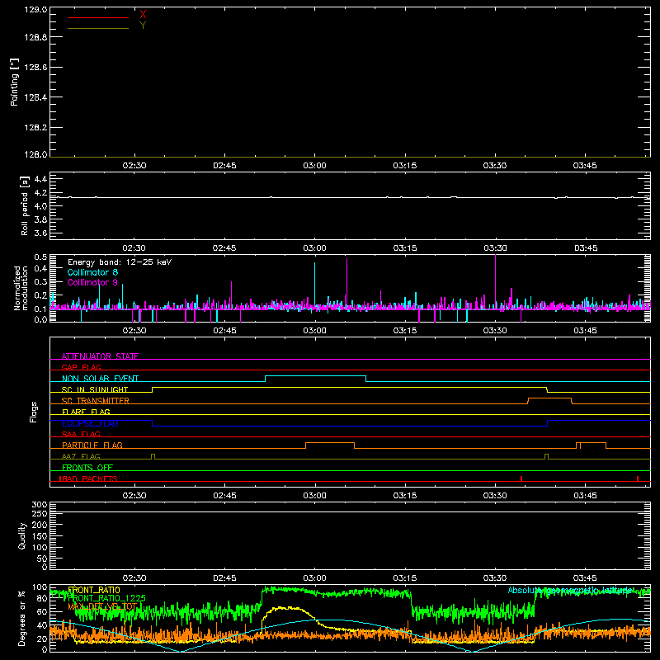The image size is (660, 660).
Task: Click the ECLIPSE_FLAG label
Action: [90, 423]
